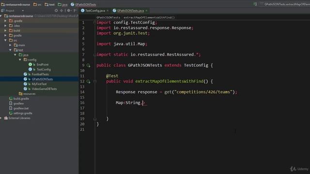Click src in the navigation bar
This screenshot has height=174, width=310.
coord(37,4)
